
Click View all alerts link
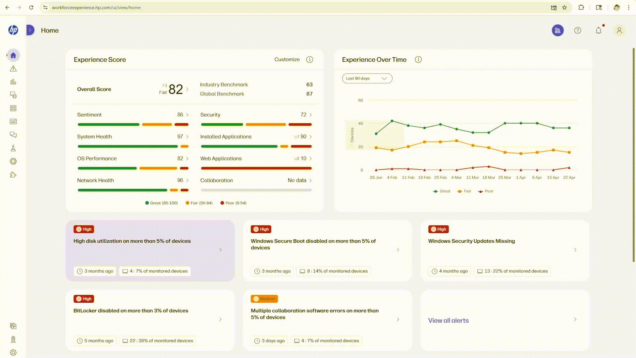pyautogui.click(x=448, y=321)
